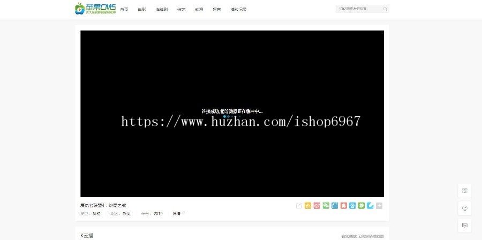The image size is (482, 240).
Task: Click the search magnifier icon
Action: [385, 9]
